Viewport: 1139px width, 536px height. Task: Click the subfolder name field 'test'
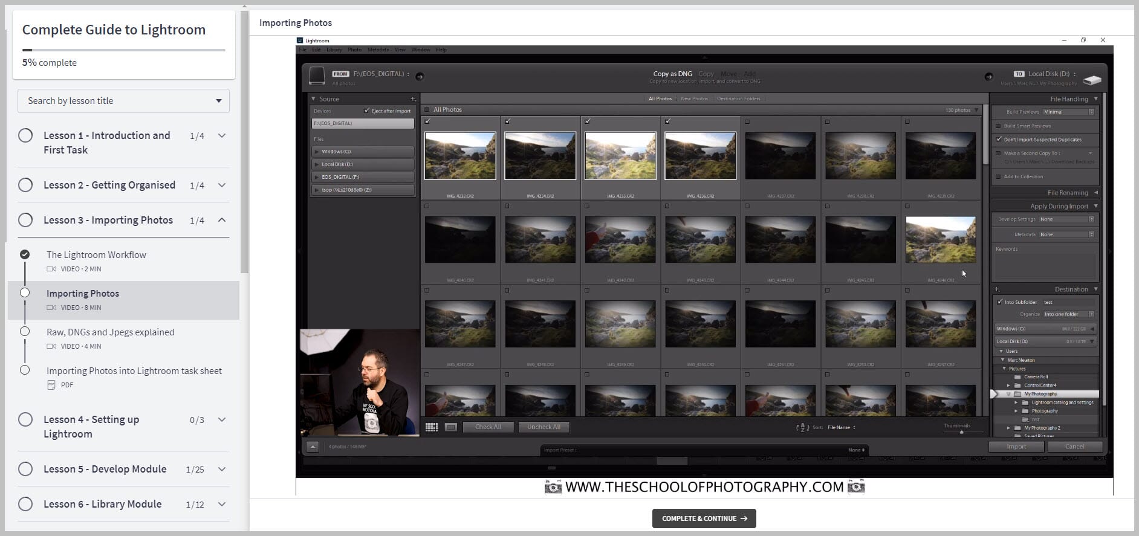[1068, 302]
